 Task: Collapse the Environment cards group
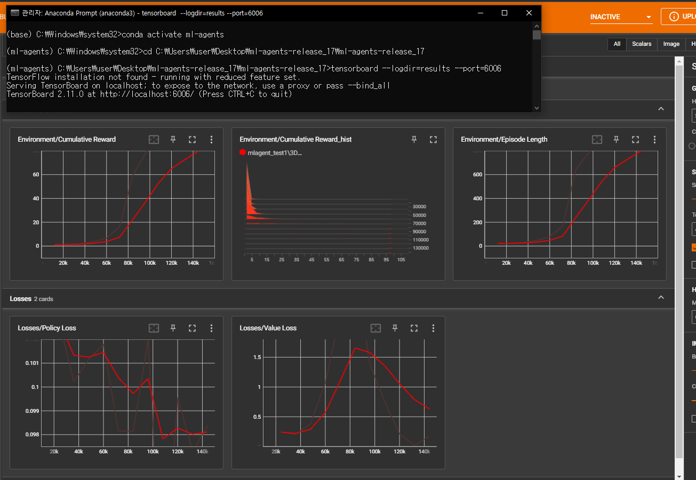coord(661,109)
